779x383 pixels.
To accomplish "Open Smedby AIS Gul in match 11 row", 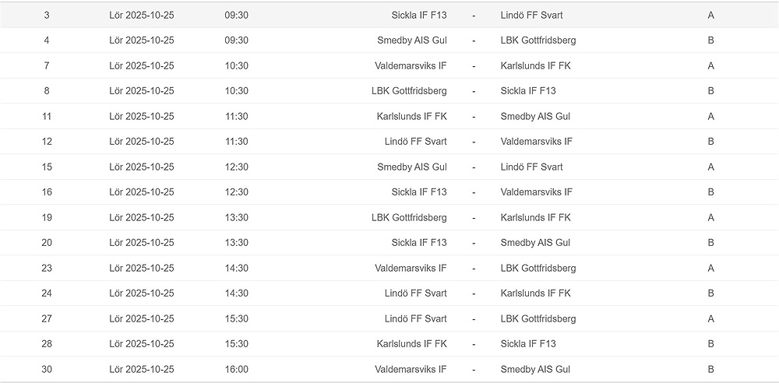I will pyautogui.click(x=535, y=116).
